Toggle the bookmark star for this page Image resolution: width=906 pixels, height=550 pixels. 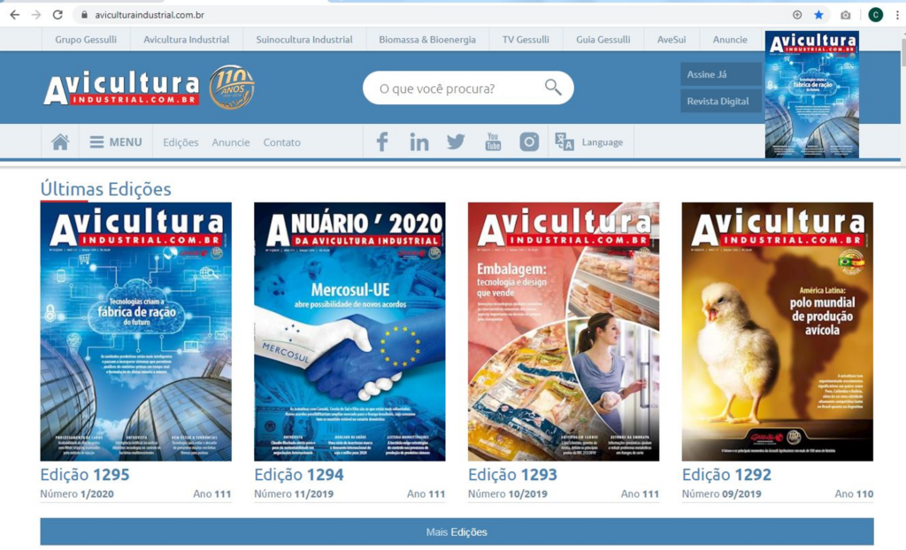coord(818,15)
